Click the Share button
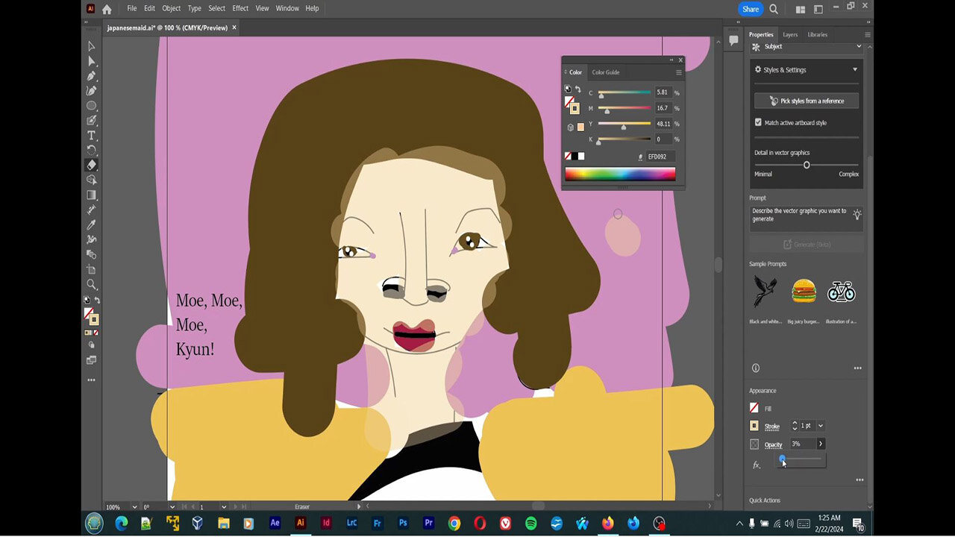The width and height of the screenshot is (955, 537). point(751,9)
